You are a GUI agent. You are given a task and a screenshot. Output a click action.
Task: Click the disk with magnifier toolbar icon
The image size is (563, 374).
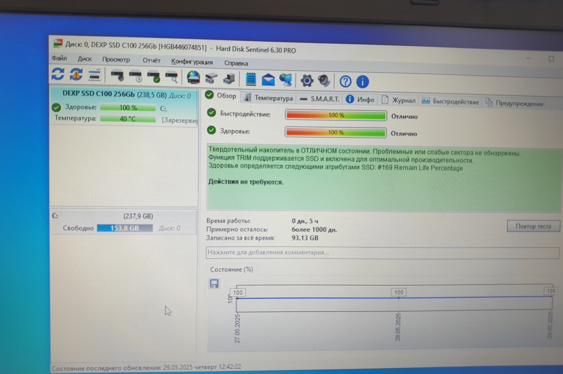tap(172, 77)
